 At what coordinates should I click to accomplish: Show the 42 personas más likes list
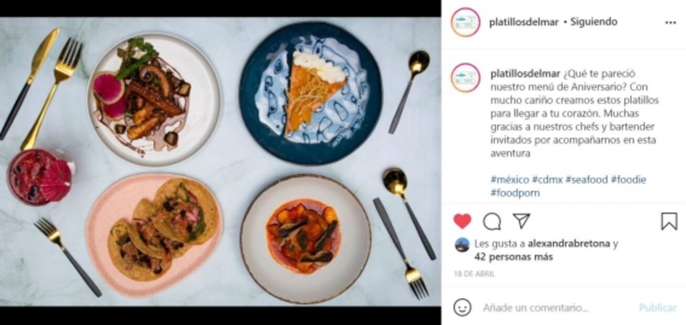click(x=513, y=257)
